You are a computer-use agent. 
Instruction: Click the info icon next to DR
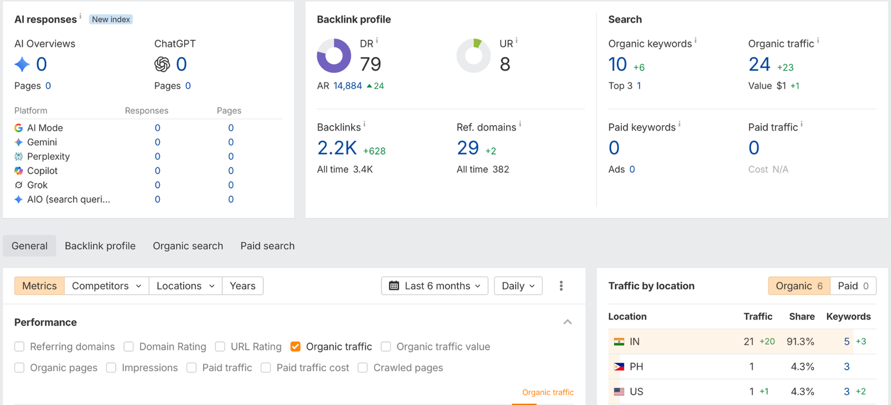tap(377, 41)
